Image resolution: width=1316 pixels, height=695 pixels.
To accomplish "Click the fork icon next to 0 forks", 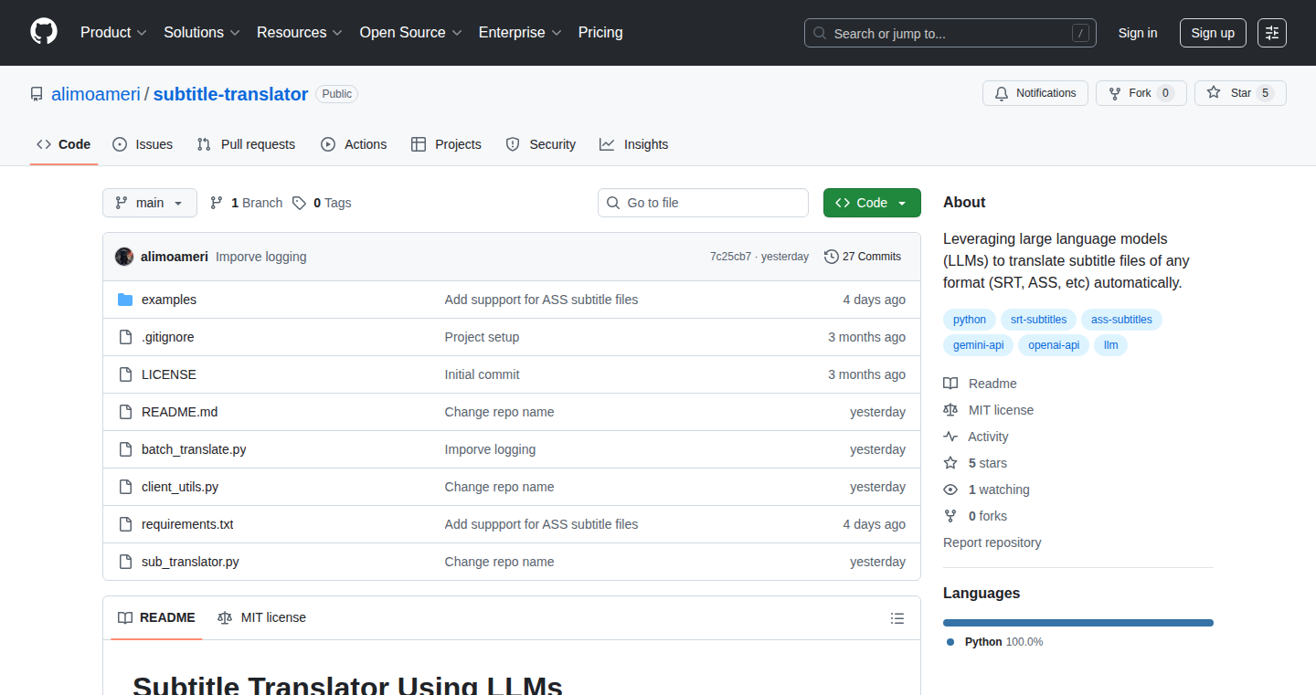I will click(x=950, y=516).
